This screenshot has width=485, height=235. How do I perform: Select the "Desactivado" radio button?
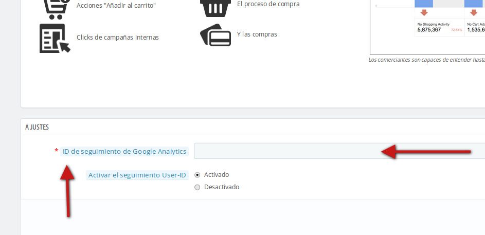pos(197,187)
